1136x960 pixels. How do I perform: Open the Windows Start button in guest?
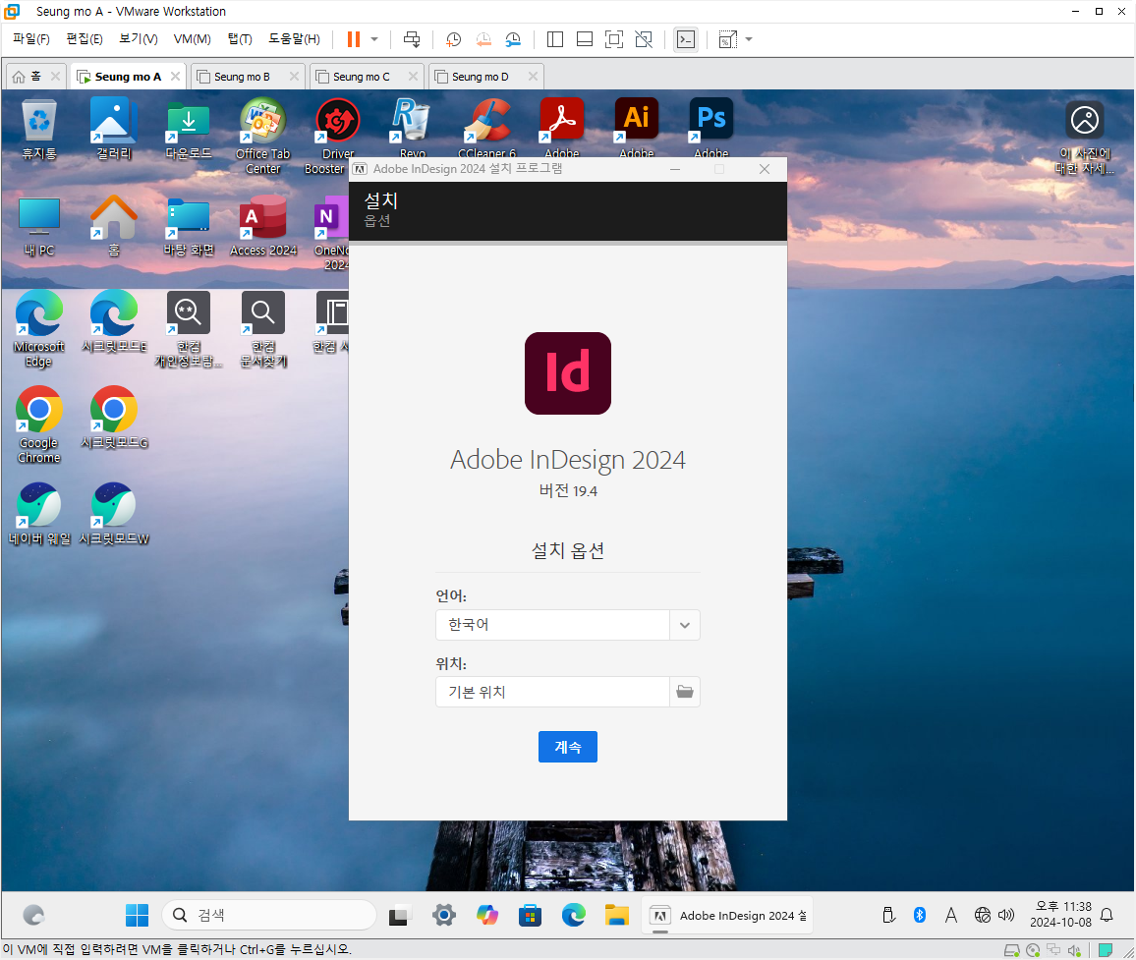click(x=137, y=915)
